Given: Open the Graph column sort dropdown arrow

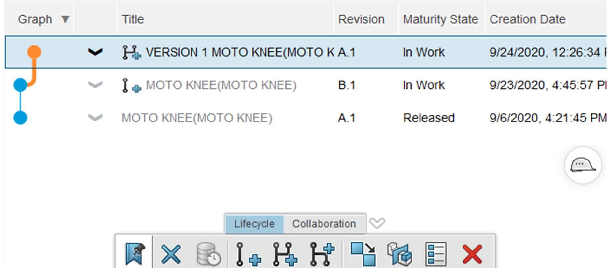Looking at the screenshot, I should click(64, 19).
